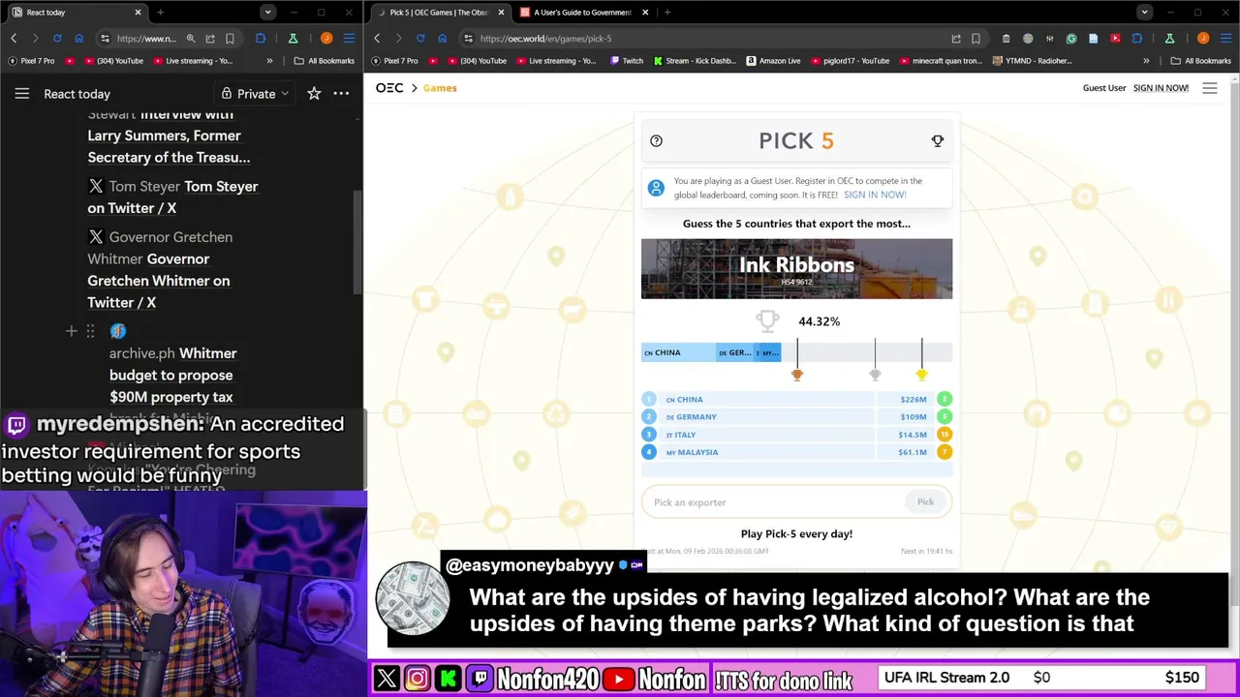Open Tom Steyer on Twitter / X link

pos(172,197)
